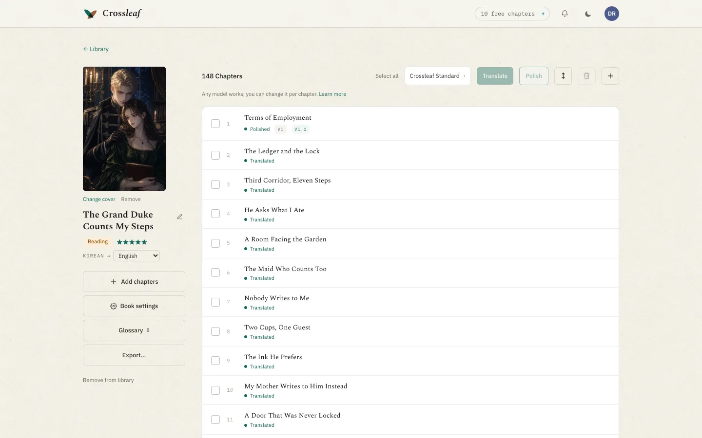Open the Reading status badge

[x=97, y=242]
